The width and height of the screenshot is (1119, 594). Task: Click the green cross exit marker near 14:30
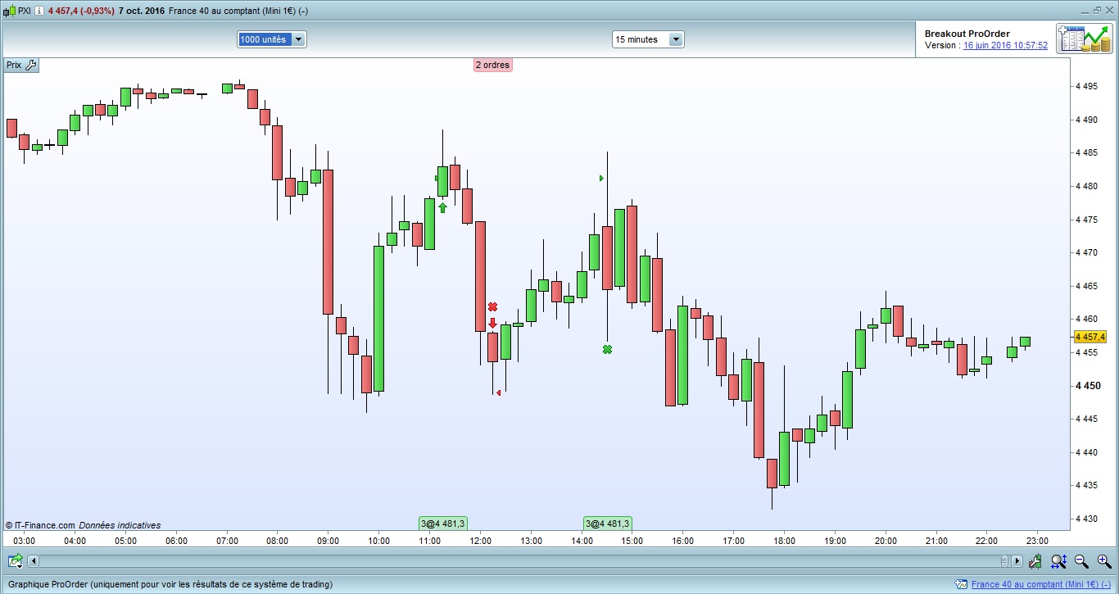coord(607,350)
